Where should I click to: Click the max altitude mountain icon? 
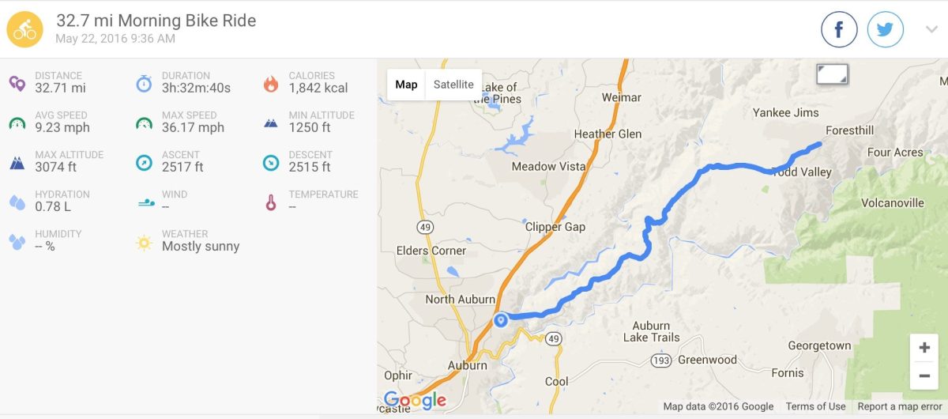[x=17, y=162]
